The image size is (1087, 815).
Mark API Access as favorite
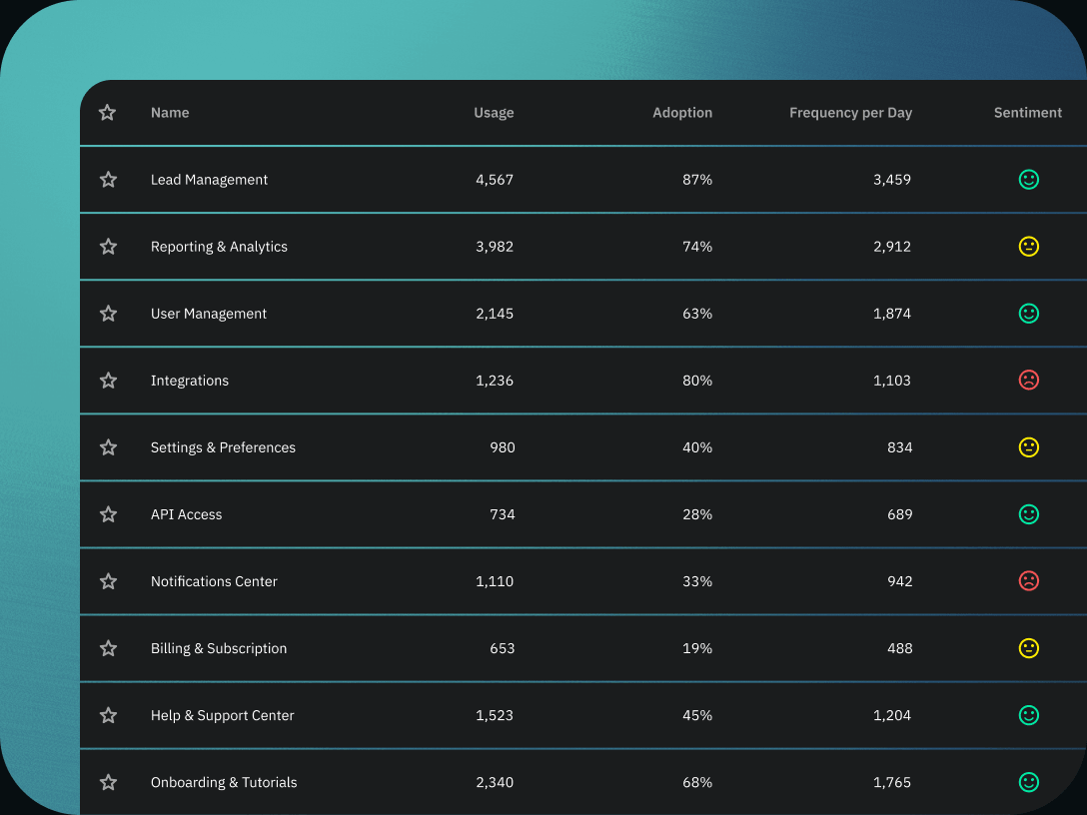[108, 514]
